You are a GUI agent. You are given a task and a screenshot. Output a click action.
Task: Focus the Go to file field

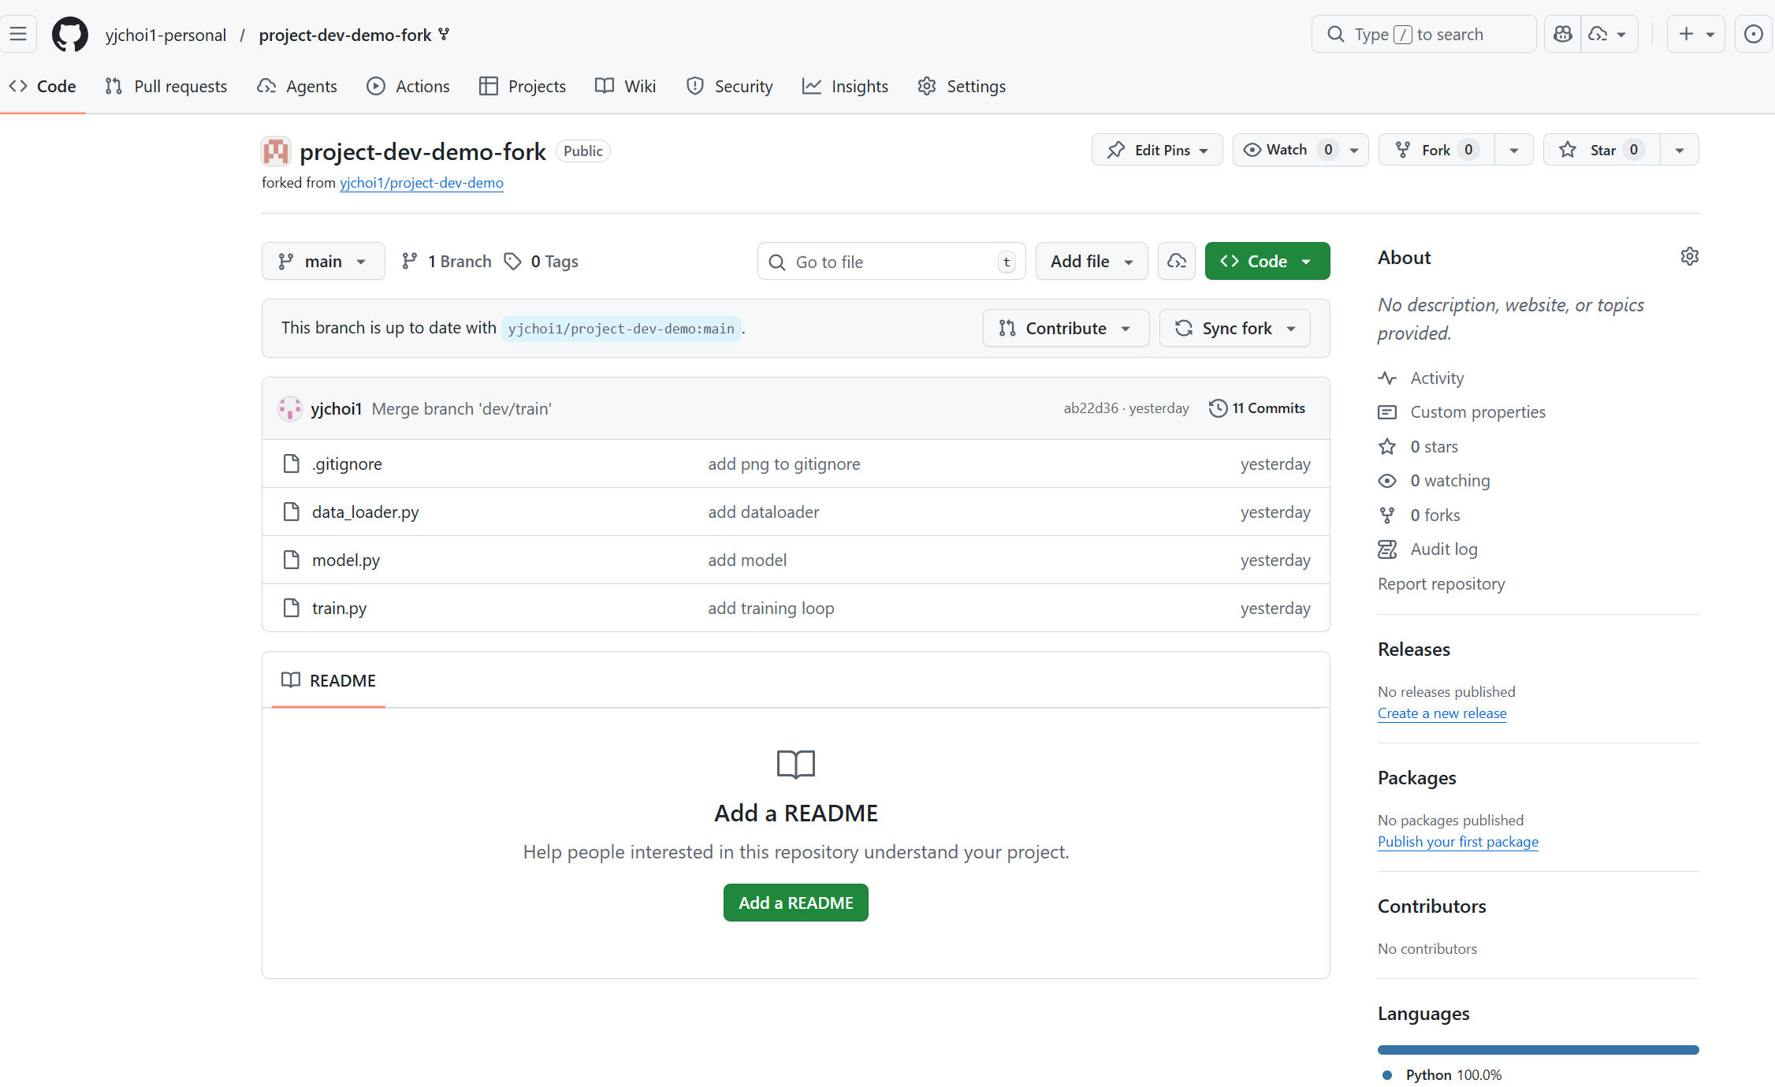coord(891,262)
